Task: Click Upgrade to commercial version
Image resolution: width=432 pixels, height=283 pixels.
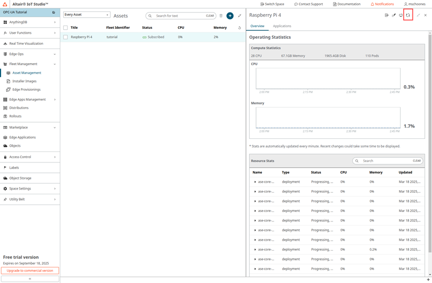Action: [x=30, y=270]
